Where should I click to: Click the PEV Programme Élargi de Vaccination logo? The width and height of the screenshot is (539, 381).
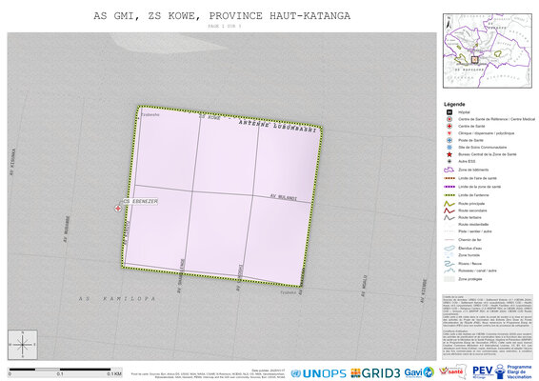(502, 371)
